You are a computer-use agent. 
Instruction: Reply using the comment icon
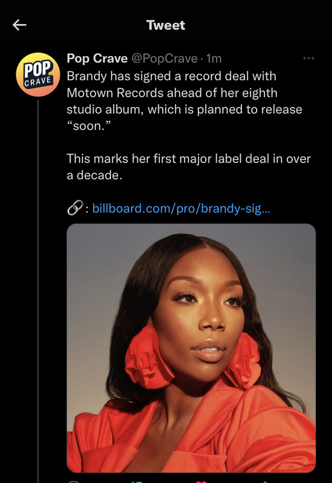[74, 482]
